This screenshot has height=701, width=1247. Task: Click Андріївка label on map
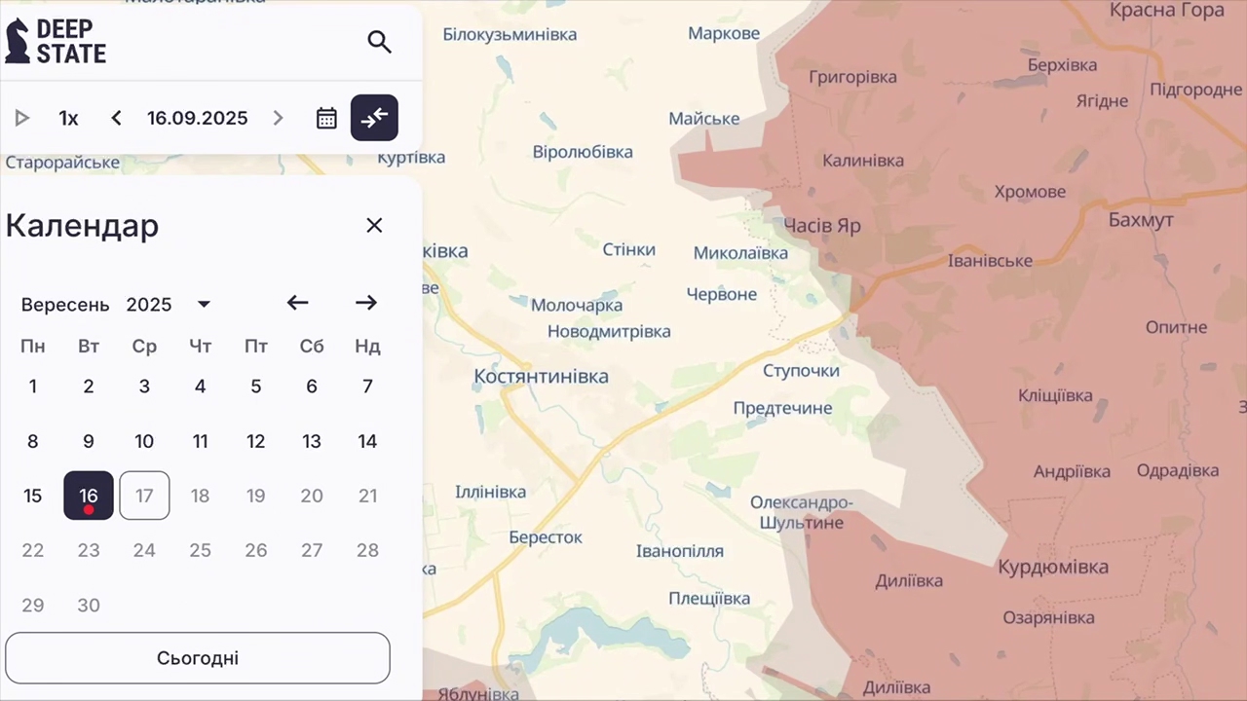coord(1073,471)
